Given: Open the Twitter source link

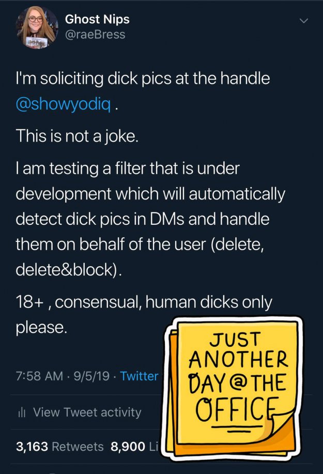Looking at the screenshot, I should pos(139,376).
